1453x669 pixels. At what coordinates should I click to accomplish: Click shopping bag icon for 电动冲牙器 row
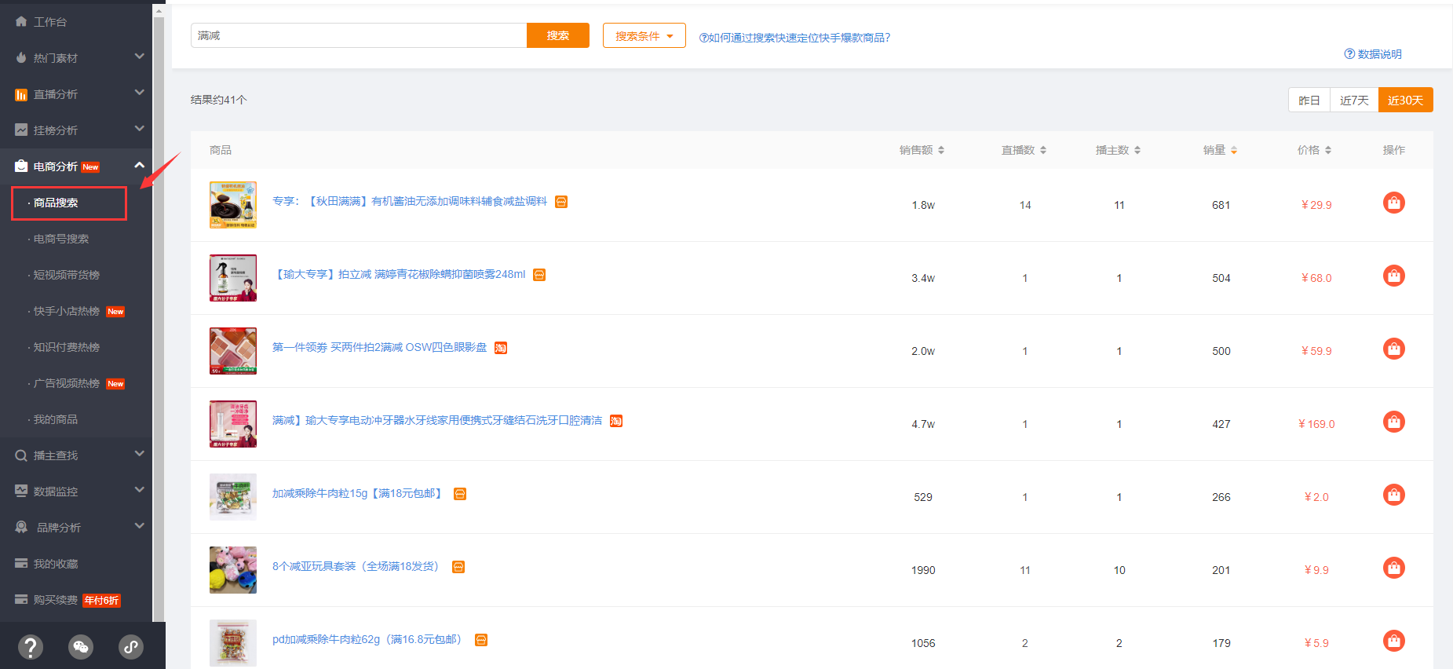coord(1393,422)
